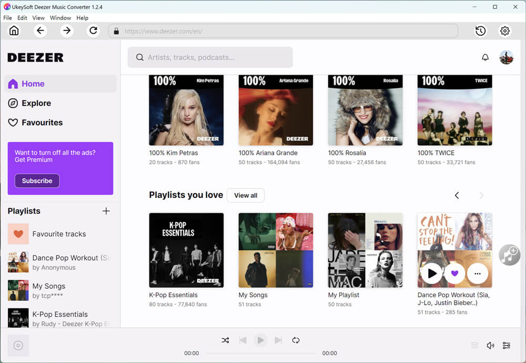
Task: Click View all next to Playlists you love
Action: 246,195
